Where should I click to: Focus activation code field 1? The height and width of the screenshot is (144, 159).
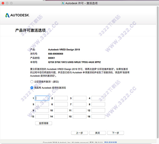(42, 98)
